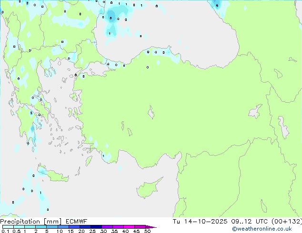Pick the 20–25 mm legend color swatch
The image size is (302, 233).
click(x=85, y=227)
